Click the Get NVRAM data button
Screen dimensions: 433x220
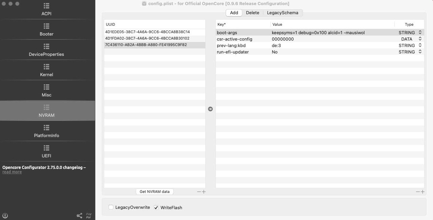(155, 192)
